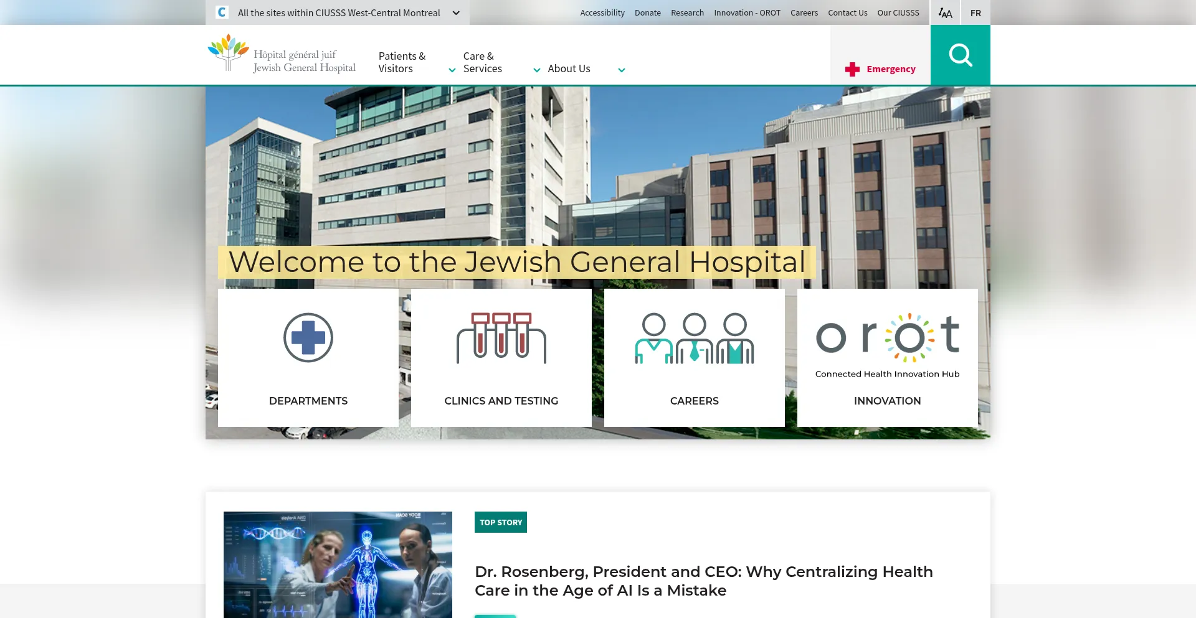Expand the About Us menu chevron
The height and width of the screenshot is (618, 1196).
(622, 70)
